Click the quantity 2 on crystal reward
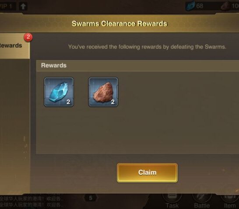Screen dimensions: 239x209 click(68, 102)
